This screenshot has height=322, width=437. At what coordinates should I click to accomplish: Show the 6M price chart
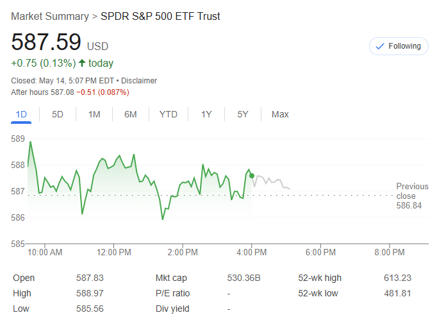pos(131,114)
